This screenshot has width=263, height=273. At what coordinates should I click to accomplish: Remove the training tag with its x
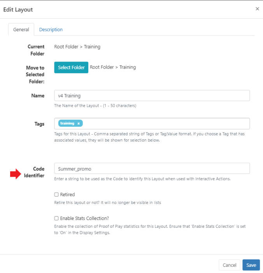(x=78, y=124)
